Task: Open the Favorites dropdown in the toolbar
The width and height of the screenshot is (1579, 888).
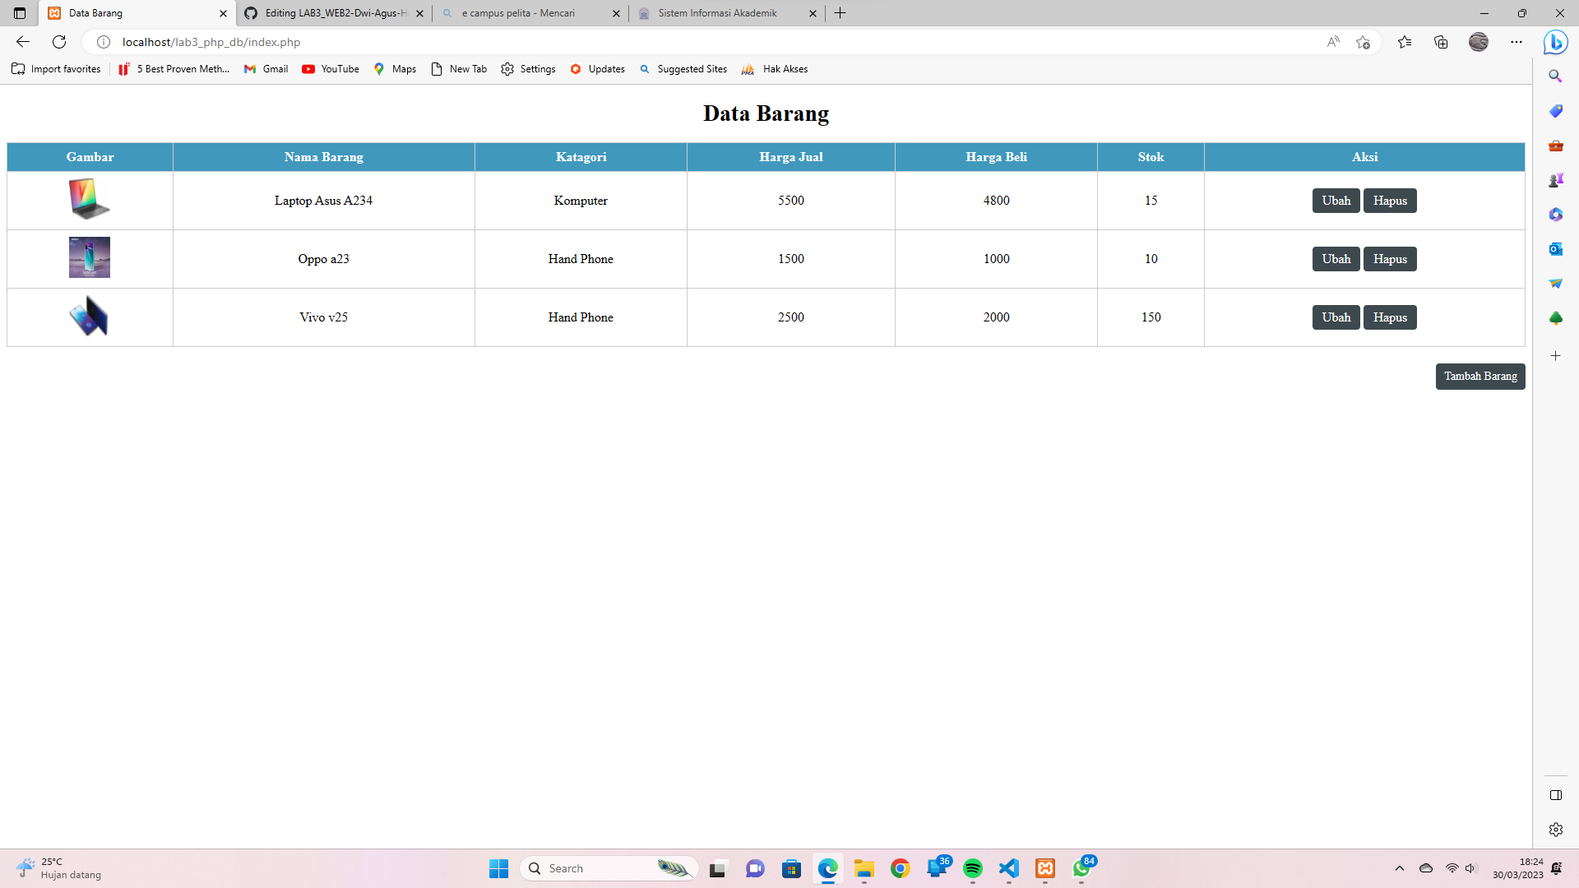Action: point(1405,42)
